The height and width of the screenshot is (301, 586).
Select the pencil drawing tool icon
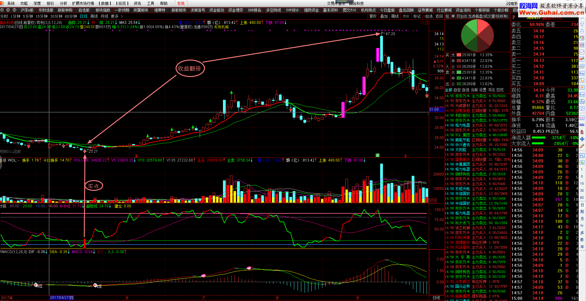pos(582,146)
